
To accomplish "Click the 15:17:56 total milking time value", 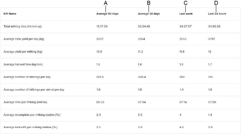I will click(102, 27).
